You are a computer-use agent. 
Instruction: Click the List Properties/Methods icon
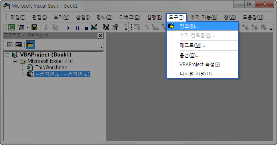137,27
